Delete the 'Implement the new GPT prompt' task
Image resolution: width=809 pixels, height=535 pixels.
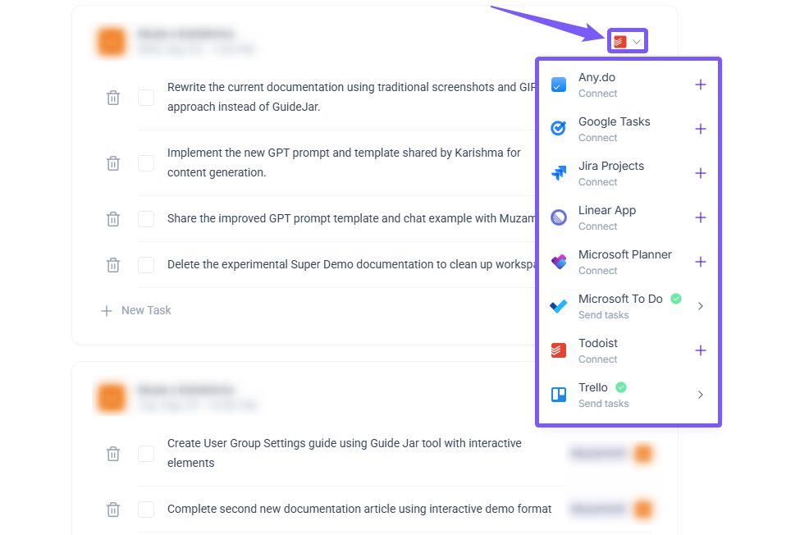click(113, 163)
